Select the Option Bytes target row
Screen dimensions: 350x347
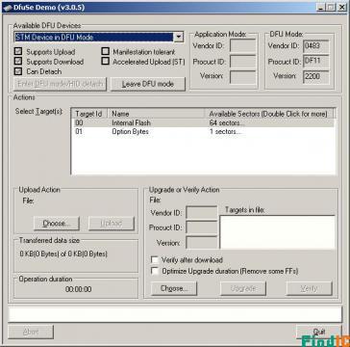(x=204, y=131)
